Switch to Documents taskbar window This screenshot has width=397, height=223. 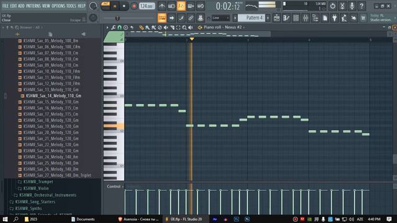point(83,219)
